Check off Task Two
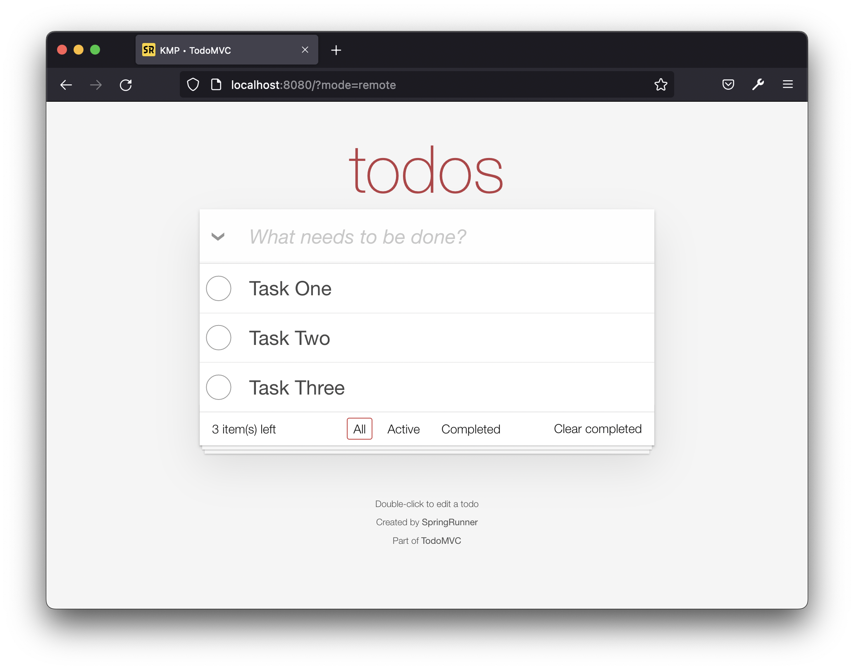 point(219,338)
